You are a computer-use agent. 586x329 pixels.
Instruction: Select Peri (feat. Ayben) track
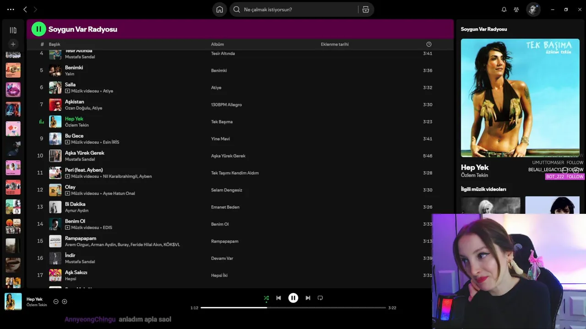[240, 173]
